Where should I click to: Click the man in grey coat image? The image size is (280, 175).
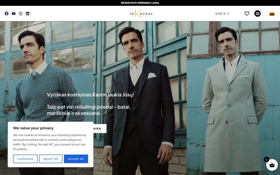[233, 98]
